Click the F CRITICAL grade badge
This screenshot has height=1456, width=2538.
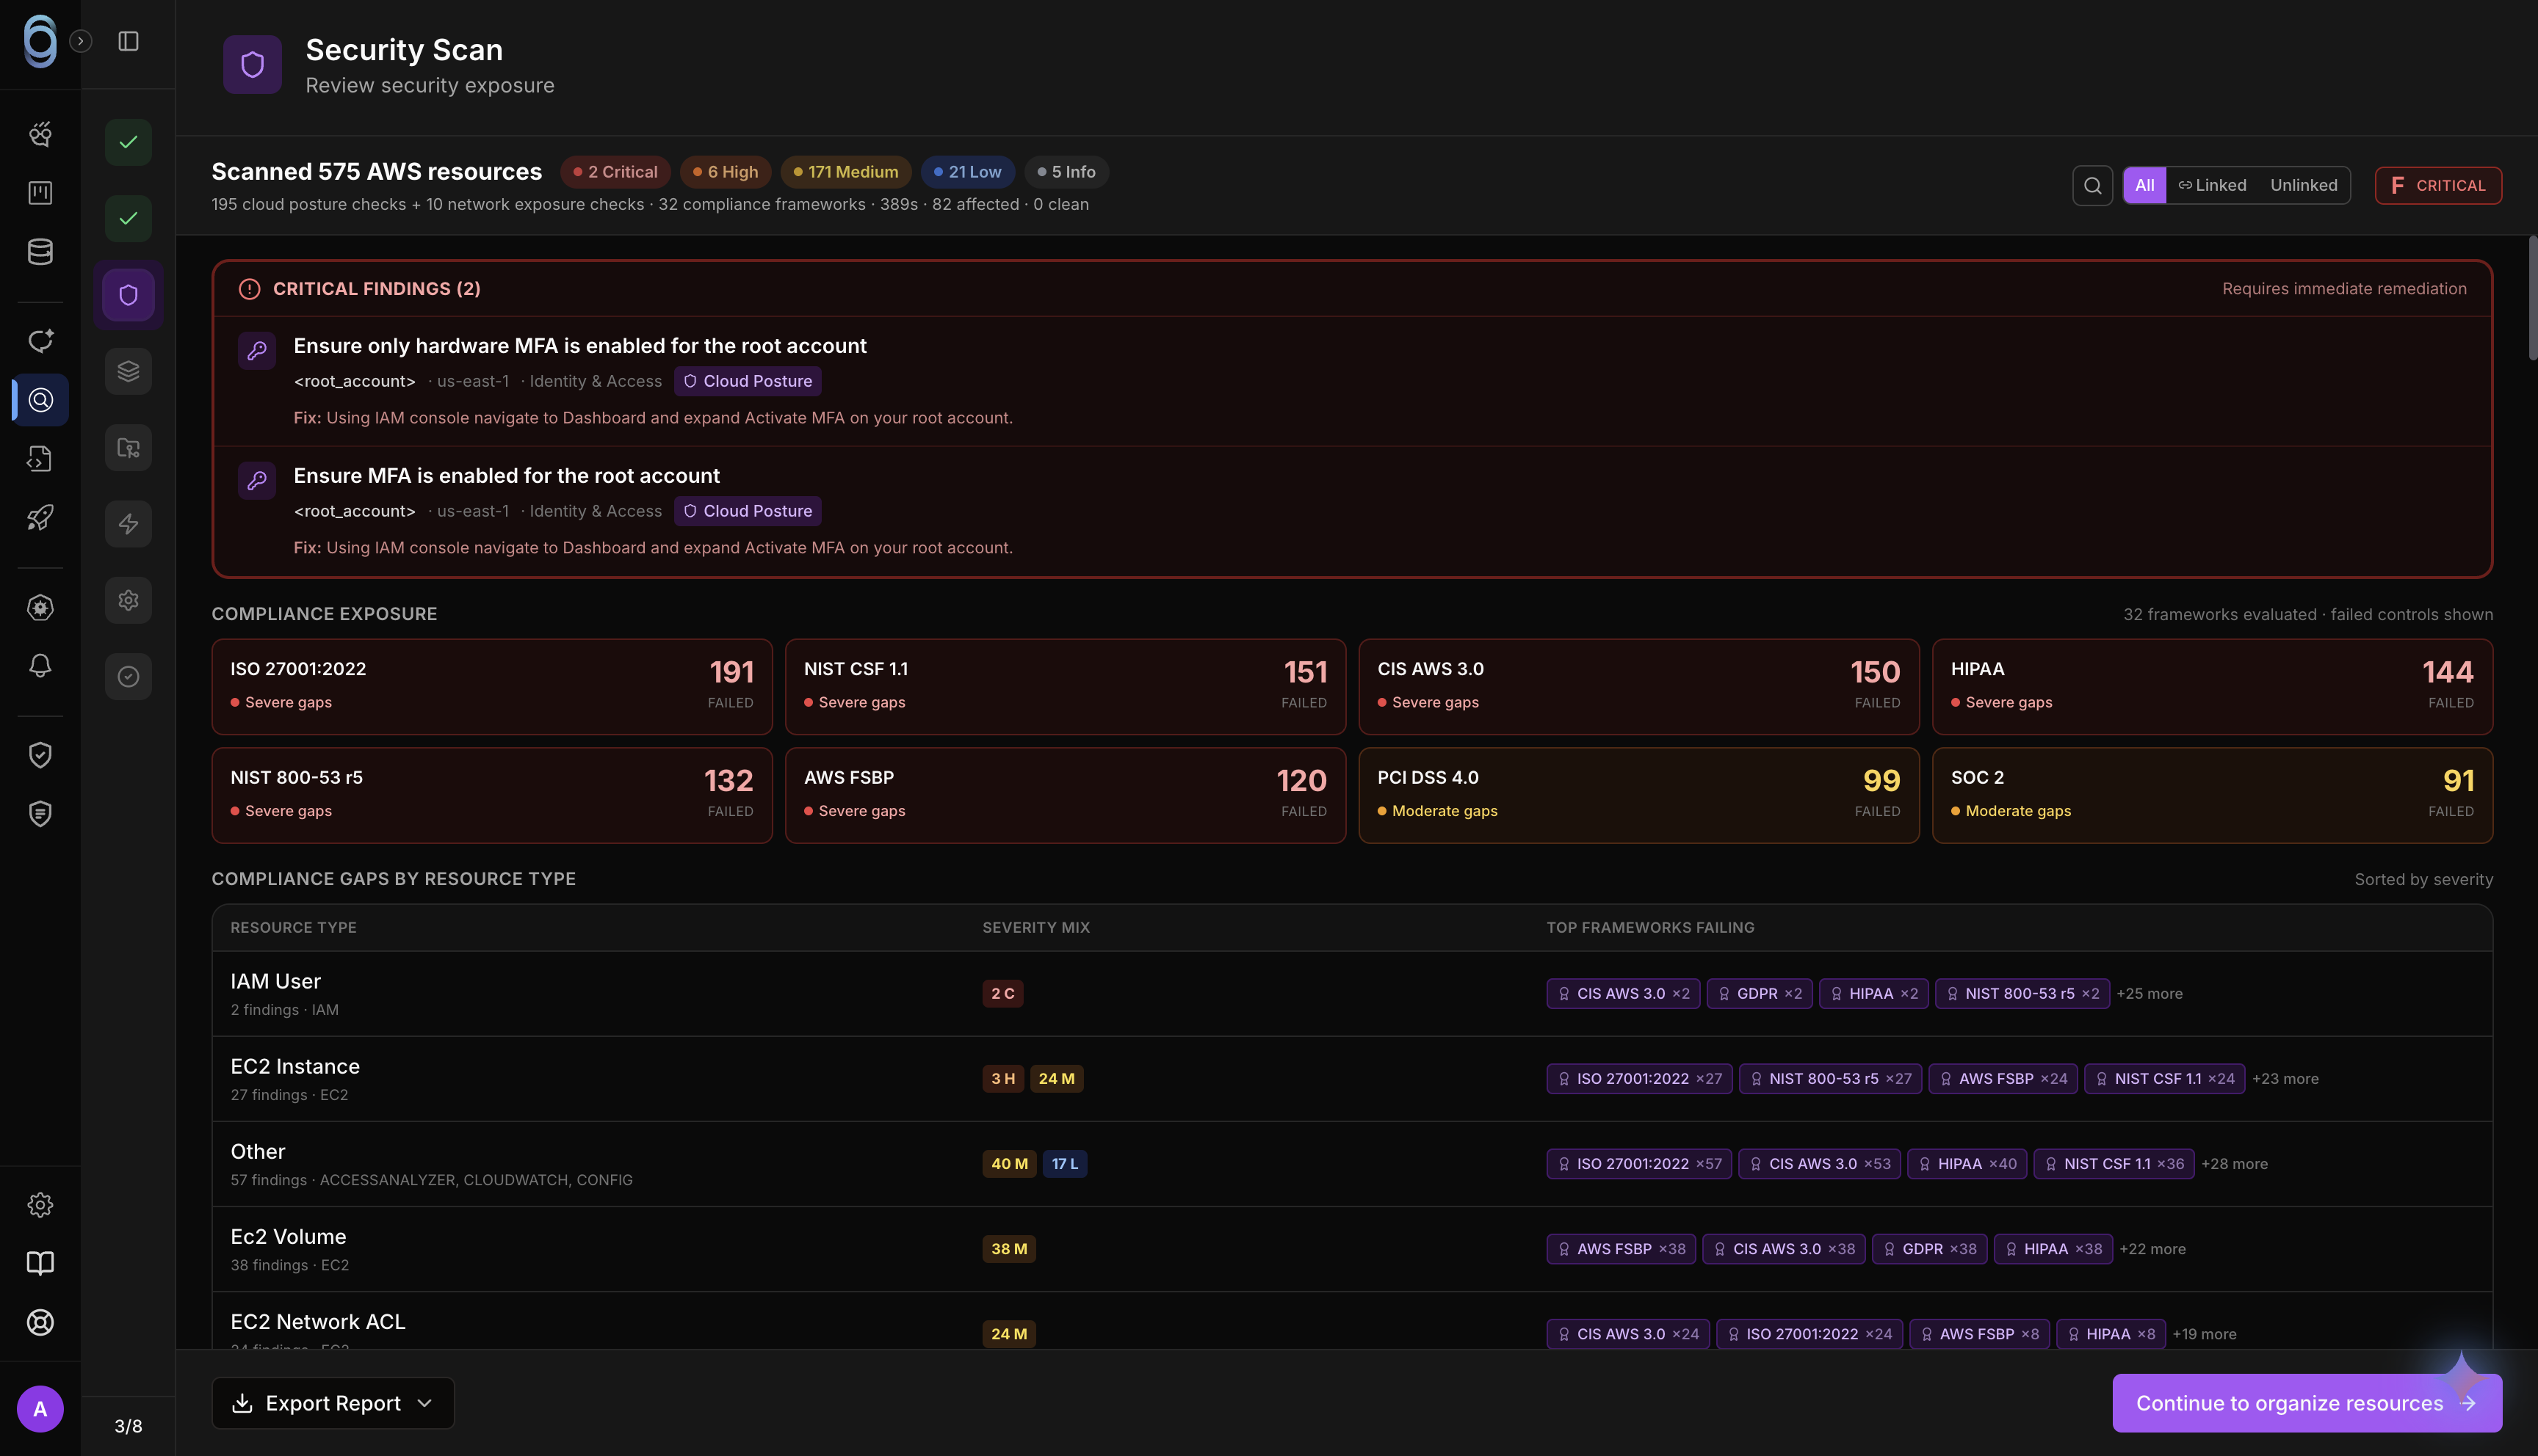tap(2438, 185)
